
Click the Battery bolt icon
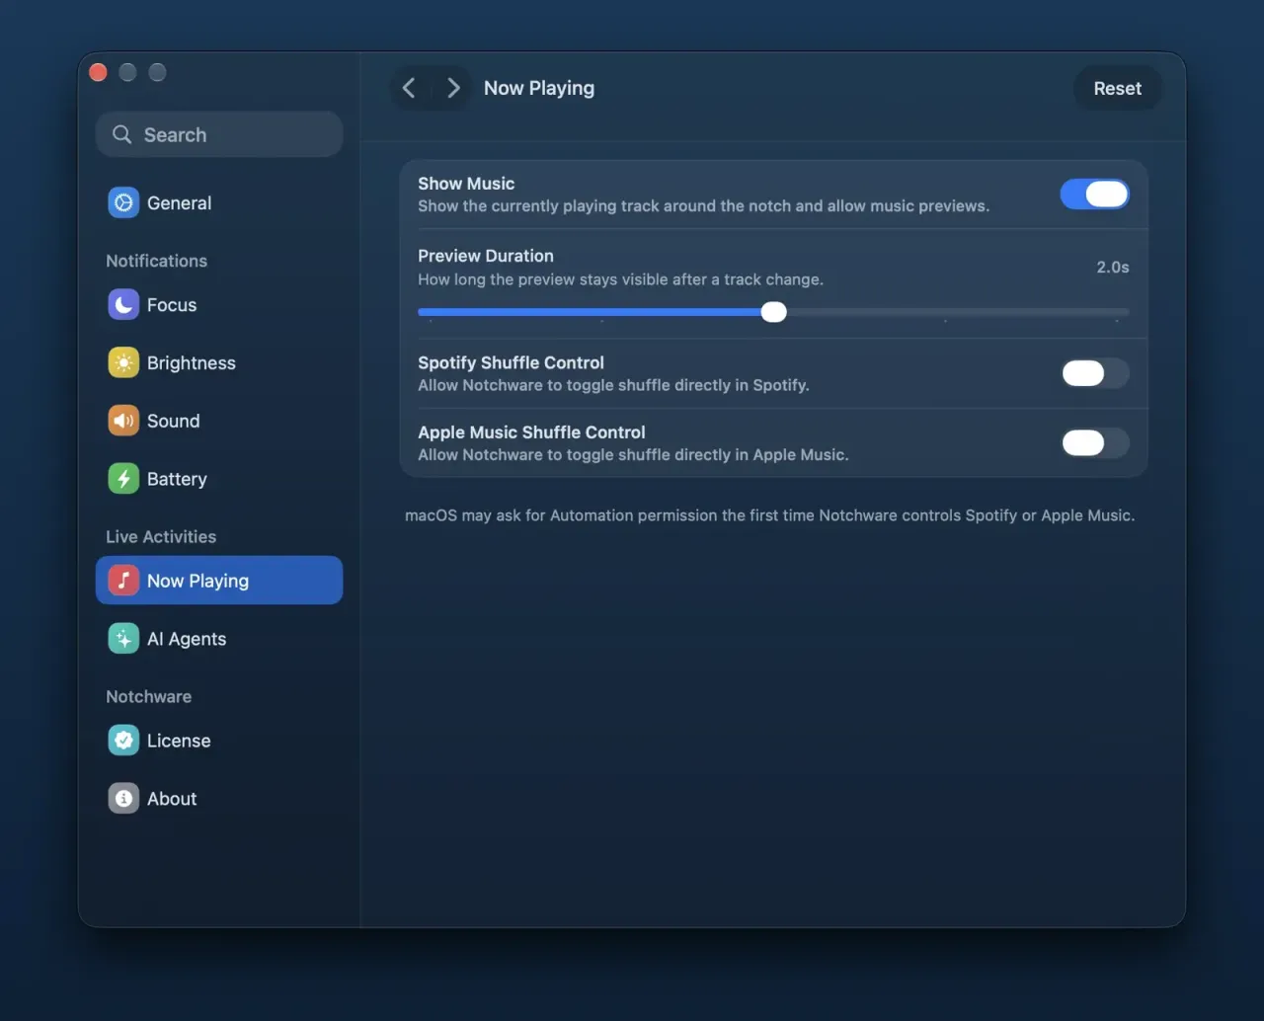pyautogui.click(x=123, y=479)
